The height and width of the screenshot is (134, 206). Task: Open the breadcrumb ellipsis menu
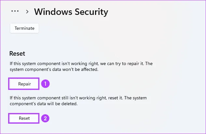point(15,11)
